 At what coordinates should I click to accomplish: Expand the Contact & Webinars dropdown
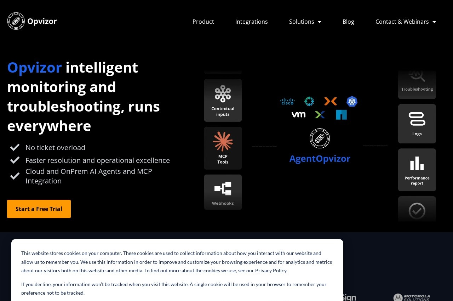(406, 22)
